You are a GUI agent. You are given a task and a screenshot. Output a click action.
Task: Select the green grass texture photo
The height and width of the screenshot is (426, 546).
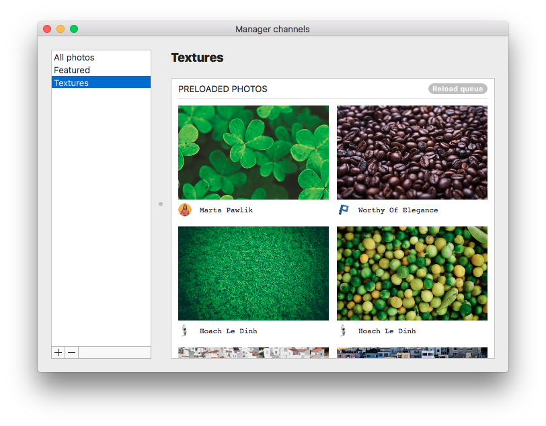point(253,273)
